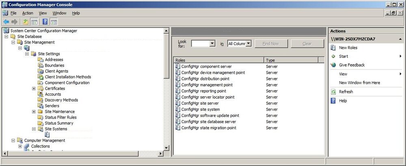Click the Help icon in Actions pane
Viewport: 406px width, 166px height.
pyautogui.click(x=333, y=101)
